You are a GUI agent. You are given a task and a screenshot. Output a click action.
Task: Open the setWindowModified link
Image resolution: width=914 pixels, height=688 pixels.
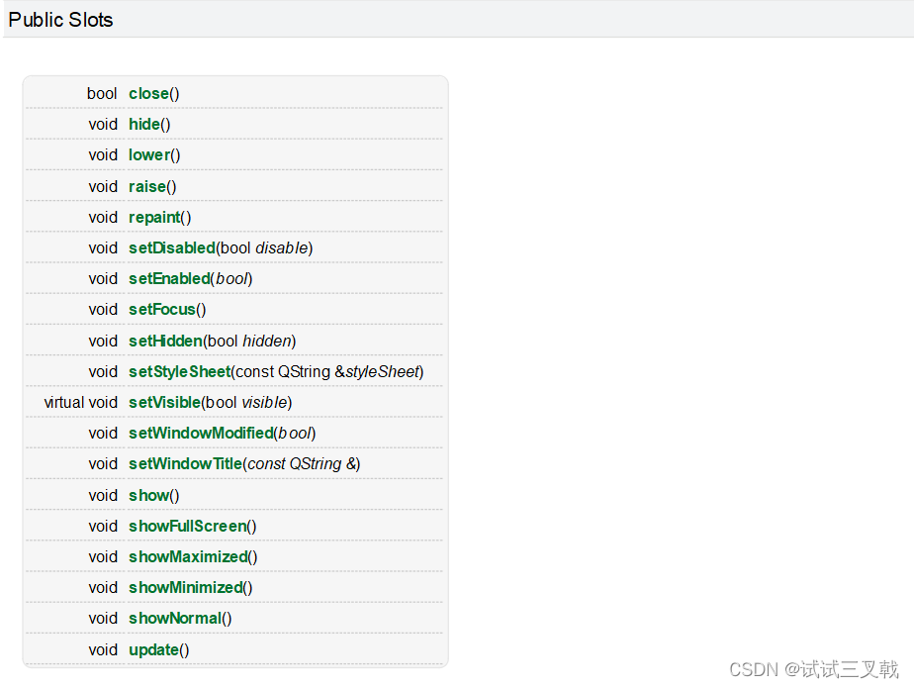point(201,433)
